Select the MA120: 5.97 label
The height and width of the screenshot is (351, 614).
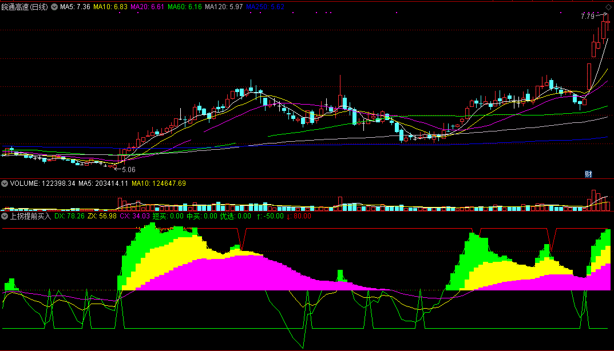click(x=224, y=7)
